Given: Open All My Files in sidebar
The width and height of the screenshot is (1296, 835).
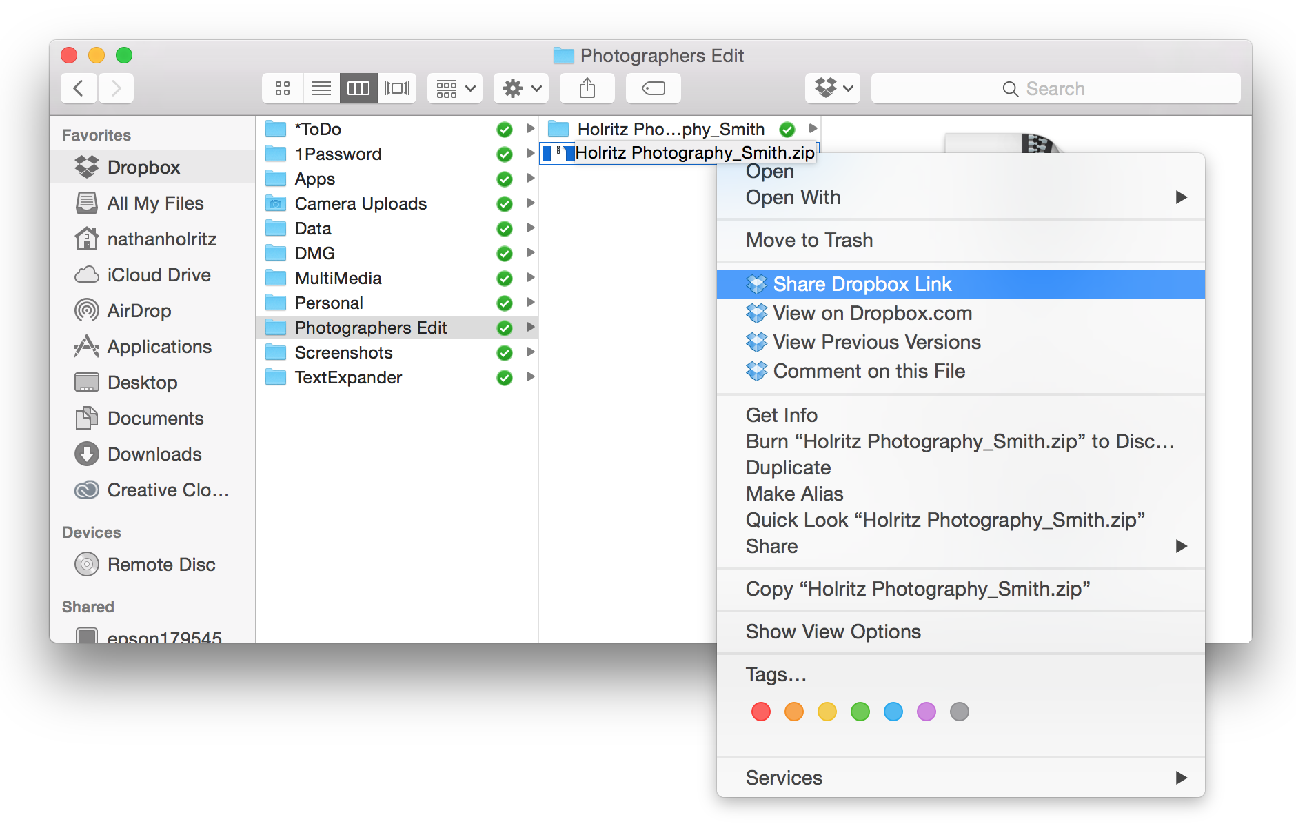Looking at the screenshot, I should (153, 203).
